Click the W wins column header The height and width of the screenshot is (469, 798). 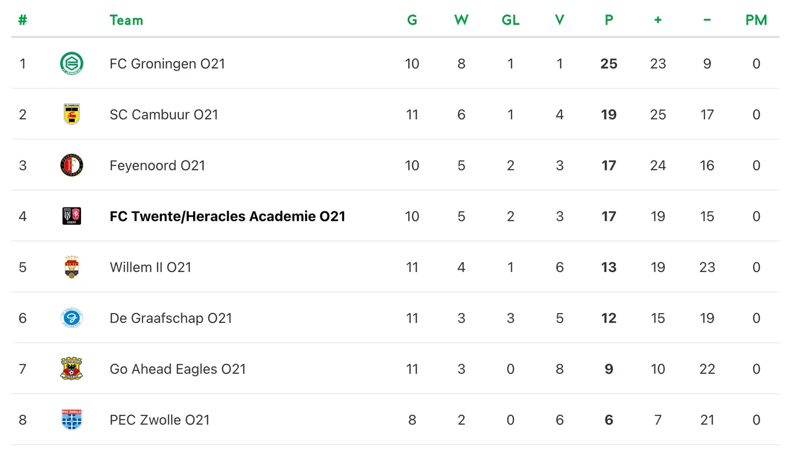[461, 20]
